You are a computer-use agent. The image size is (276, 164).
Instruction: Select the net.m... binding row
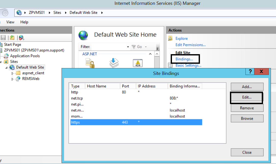[136, 110]
